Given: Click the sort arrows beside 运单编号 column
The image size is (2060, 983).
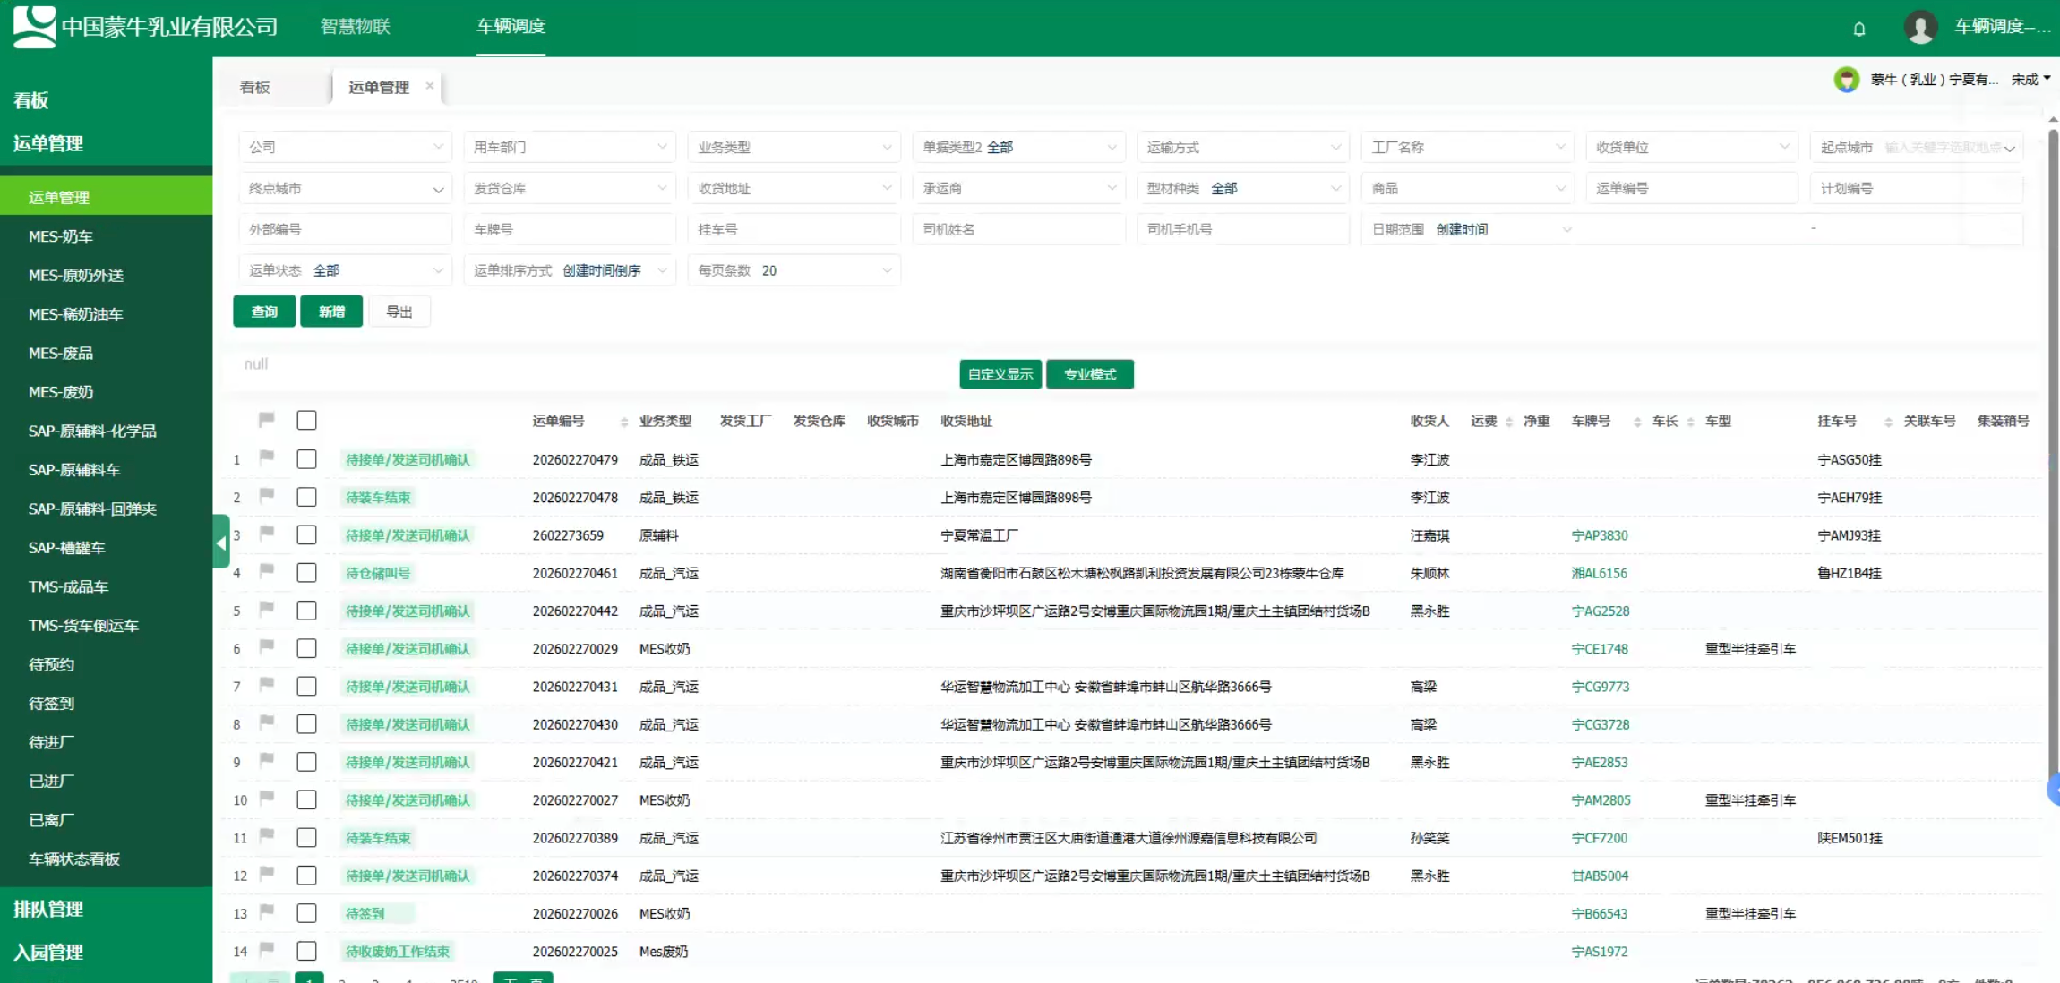Looking at the screenshot, I should pyautogui.click(x=623, y=422).
